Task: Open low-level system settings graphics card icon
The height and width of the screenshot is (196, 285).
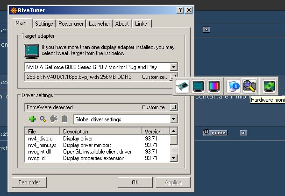Action: pyautogui.click(x=183, y=86)
